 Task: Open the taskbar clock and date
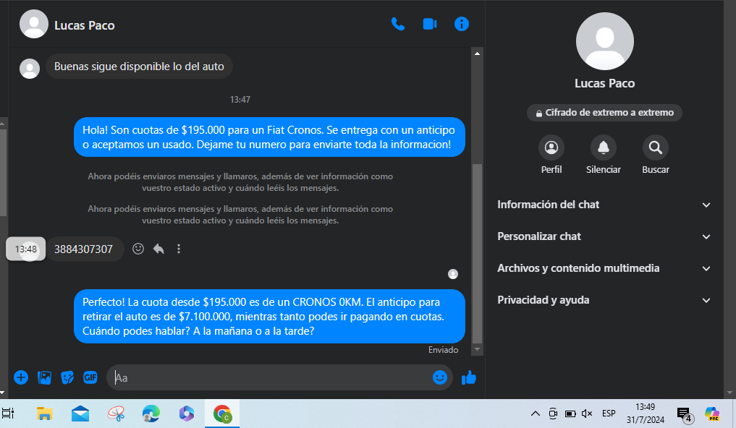[x=646, y=414]
